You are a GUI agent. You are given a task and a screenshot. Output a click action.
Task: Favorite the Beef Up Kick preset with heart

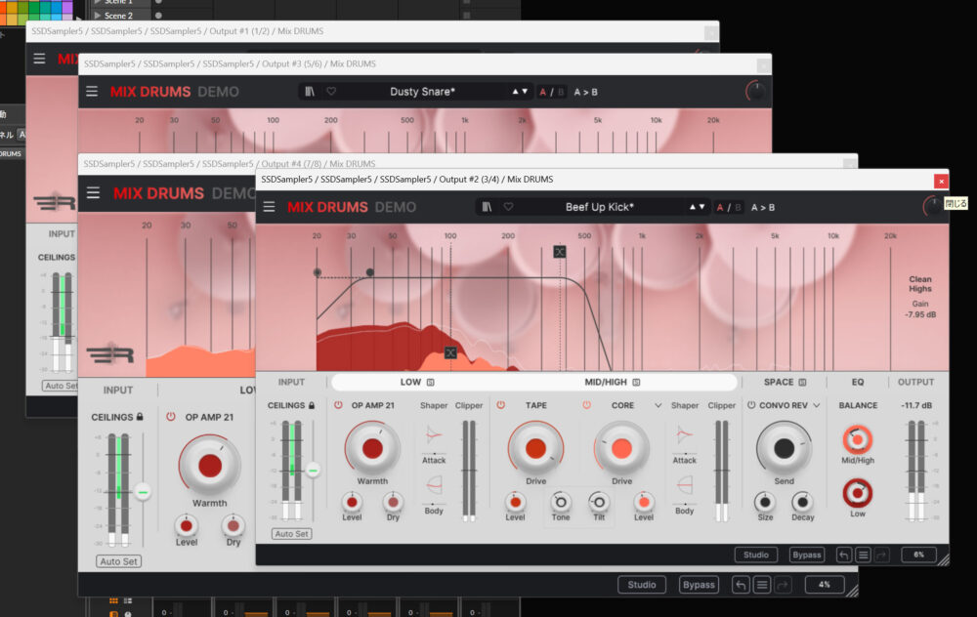(x=508, y=207)
